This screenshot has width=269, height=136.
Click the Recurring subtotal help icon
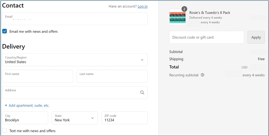(x=203, y=75)
